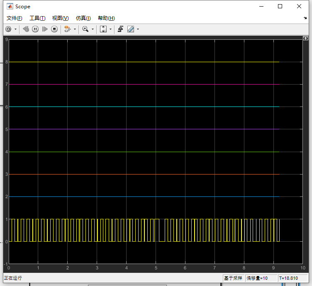
Task: Expand the configuration gear dropdown arrow
Action: 16,29
